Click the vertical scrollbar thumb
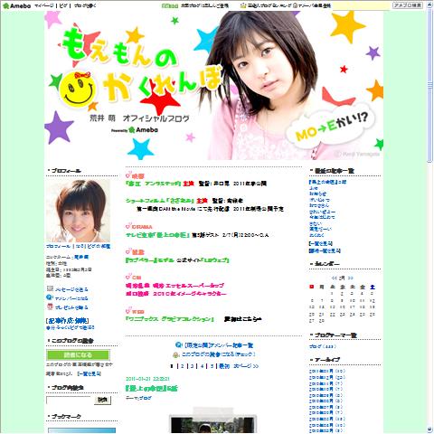434x434 pixels. pyautogui.click(x=430, y=85)
